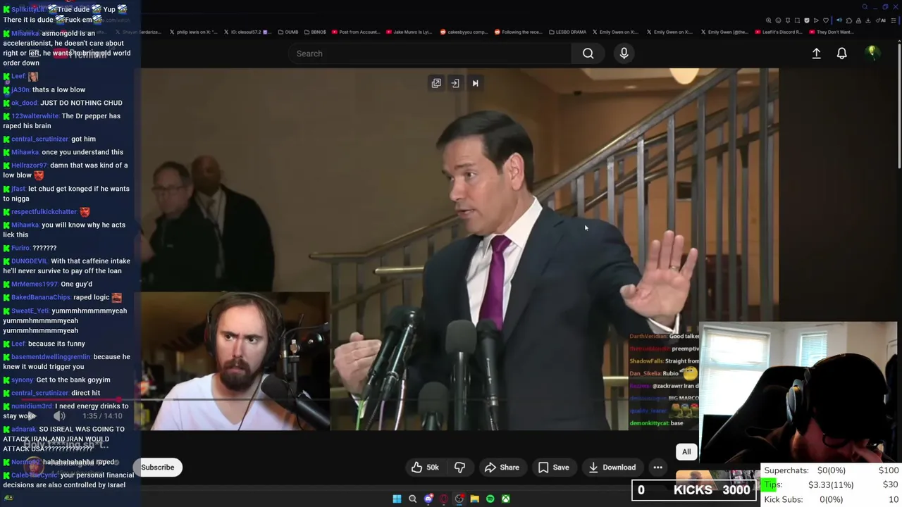
Task: Click the Kick Subs goal label
Action: [x=784, y=499]
